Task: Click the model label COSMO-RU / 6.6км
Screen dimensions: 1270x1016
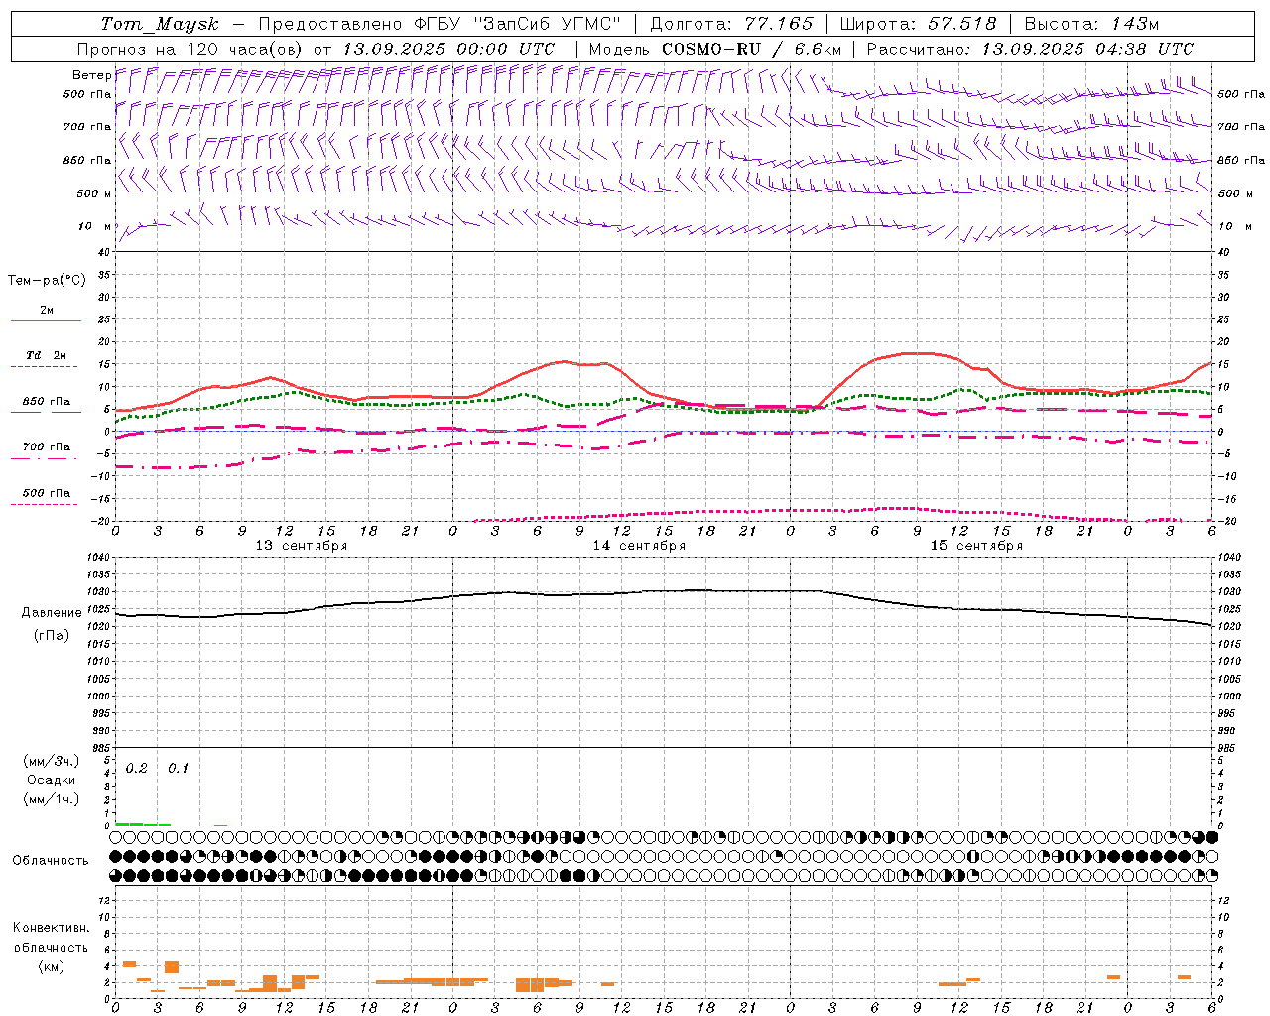Action: (751, 49)
